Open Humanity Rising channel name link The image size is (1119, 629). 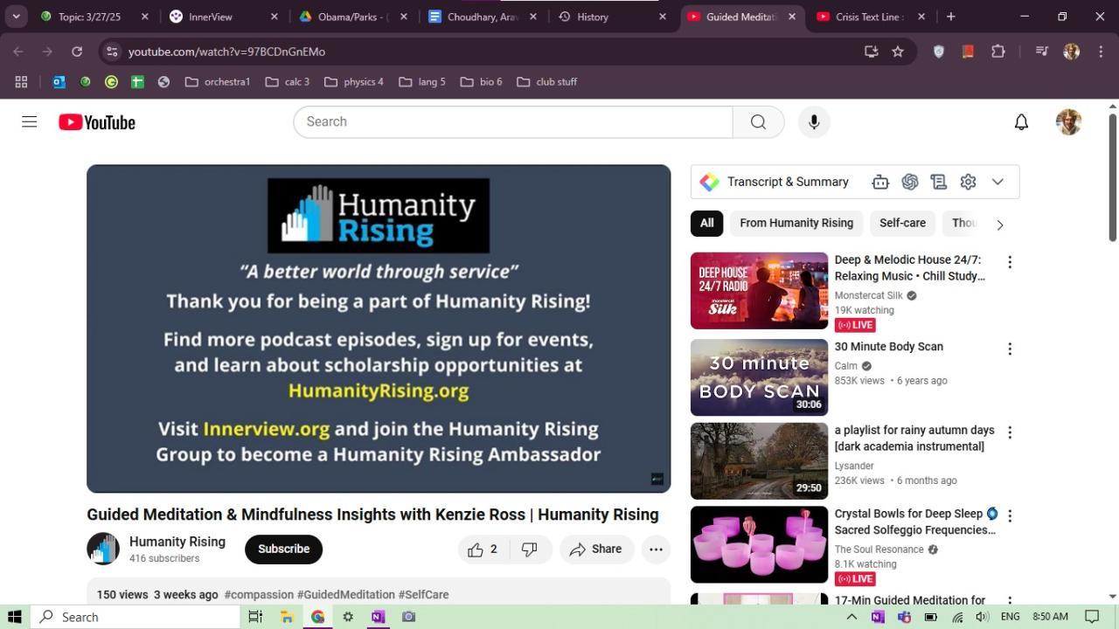[x=177, y=542]
